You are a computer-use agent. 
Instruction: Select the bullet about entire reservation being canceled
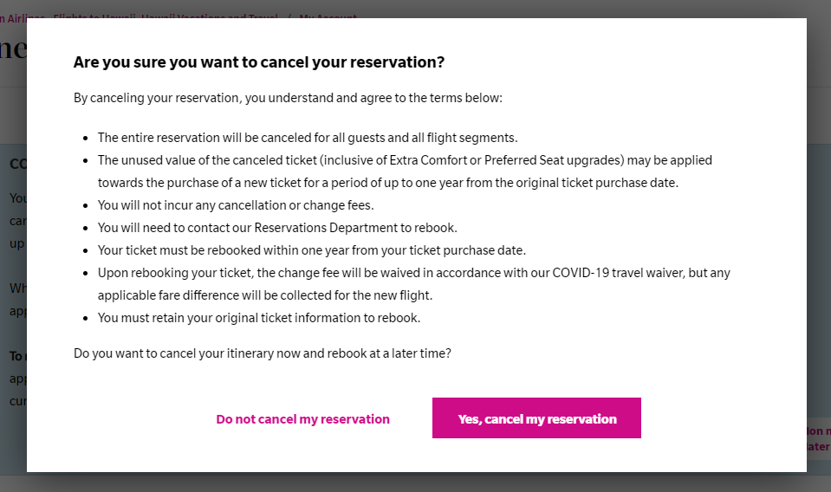[x=308, y=138]
